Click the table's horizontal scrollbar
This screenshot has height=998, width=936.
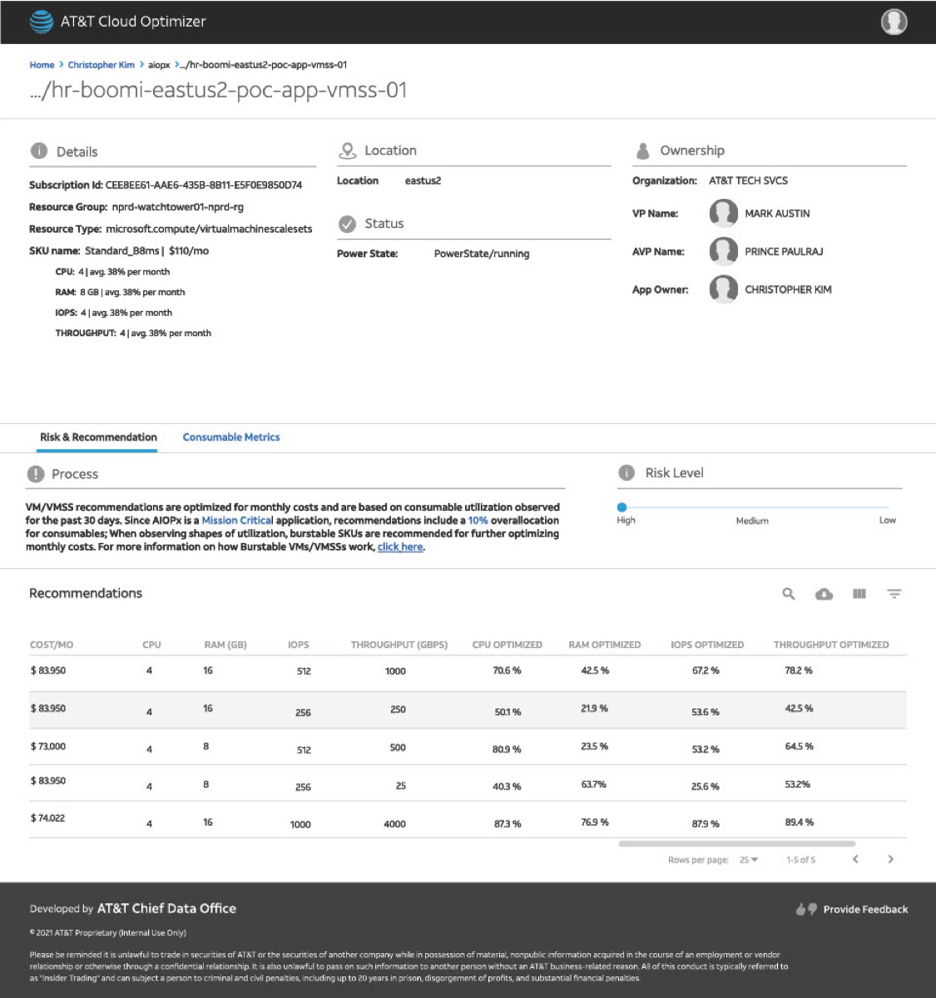pyautogui.click(x=737, y=843)
